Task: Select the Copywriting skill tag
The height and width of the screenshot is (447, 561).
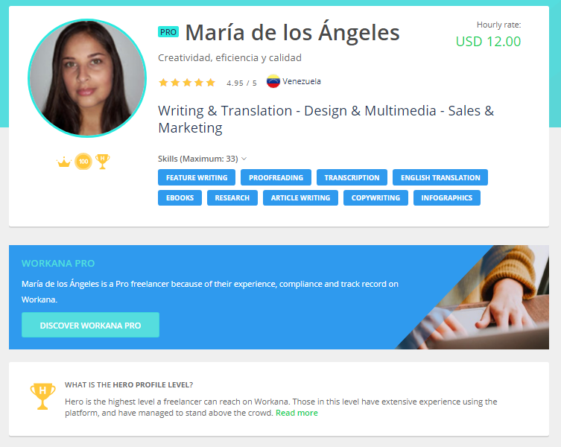Action: tap(375, 197)
